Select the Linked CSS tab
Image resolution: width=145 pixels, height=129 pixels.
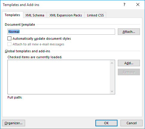click(x=95, y=15)
